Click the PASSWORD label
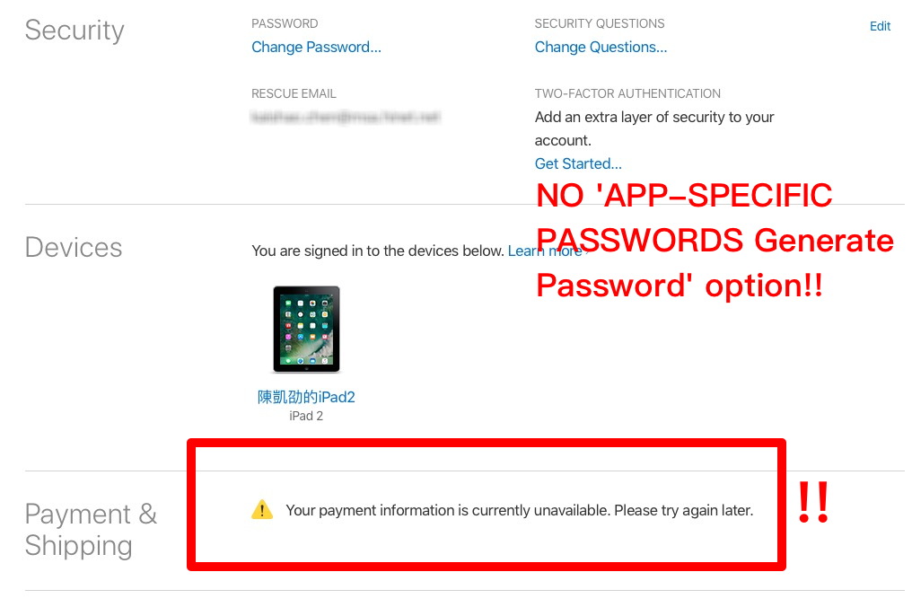This screenshot has width=912, height=616. point(285,24)
